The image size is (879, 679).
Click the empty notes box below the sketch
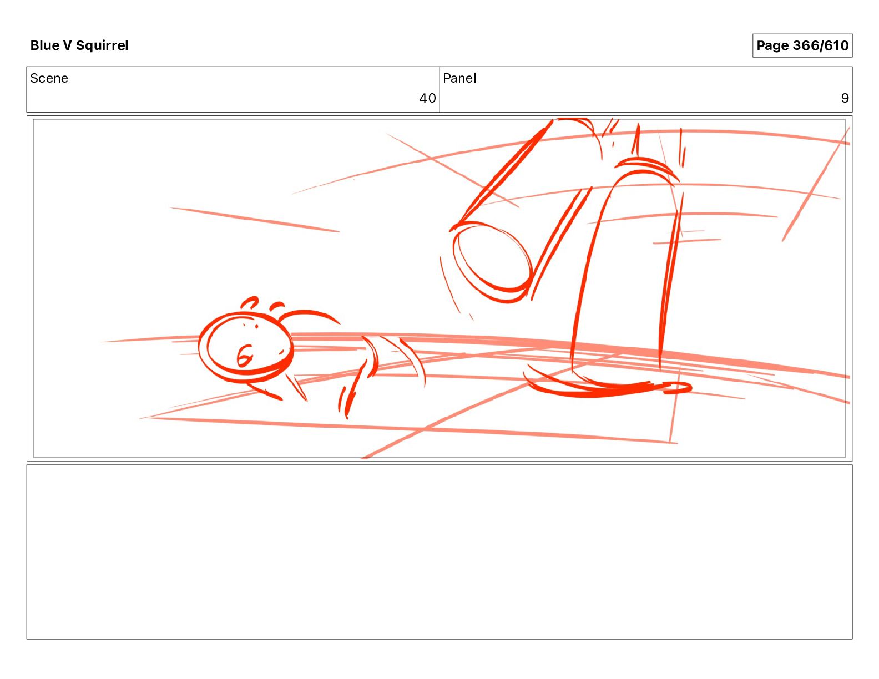[x=439, y=552]
